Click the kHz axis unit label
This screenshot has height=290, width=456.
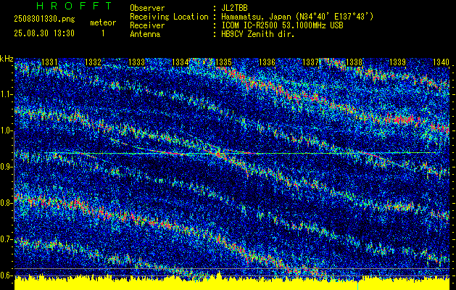(7, 59)
